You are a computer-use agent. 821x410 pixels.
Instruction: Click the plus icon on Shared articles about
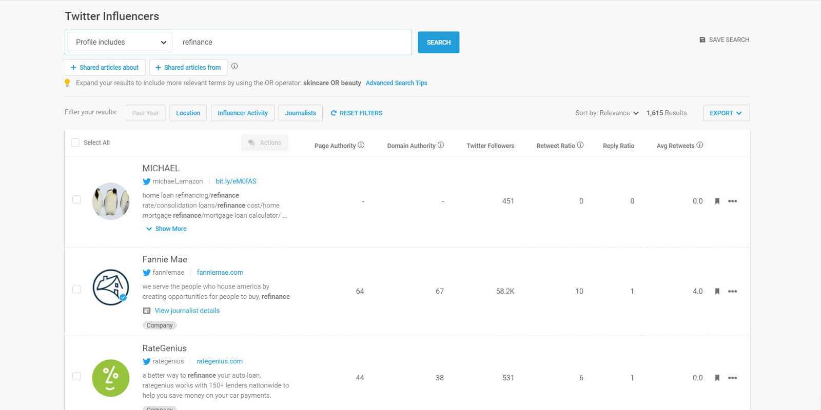click(x=73, y=67)
